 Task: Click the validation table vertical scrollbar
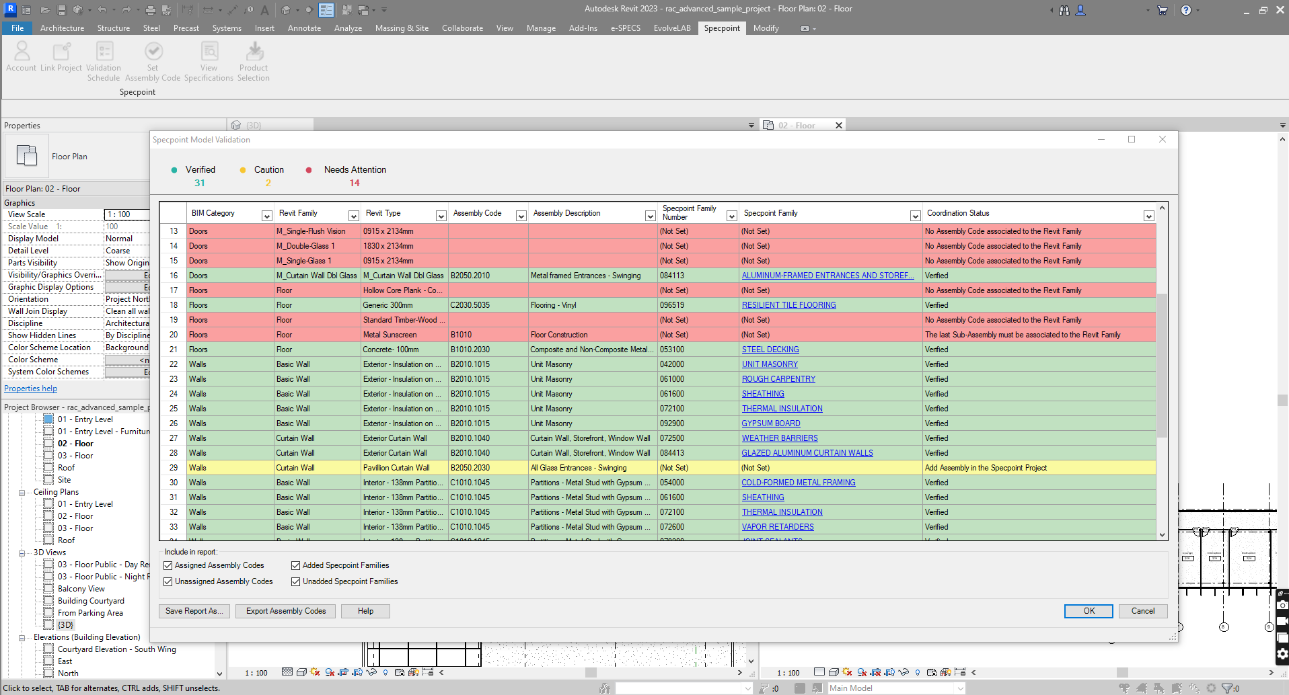click(x=1162, y=366)
